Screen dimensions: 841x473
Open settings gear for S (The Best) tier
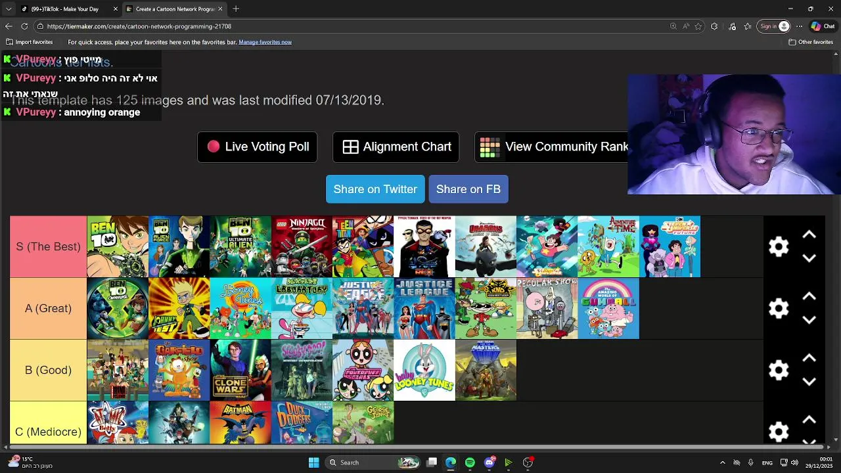[779, 247]
